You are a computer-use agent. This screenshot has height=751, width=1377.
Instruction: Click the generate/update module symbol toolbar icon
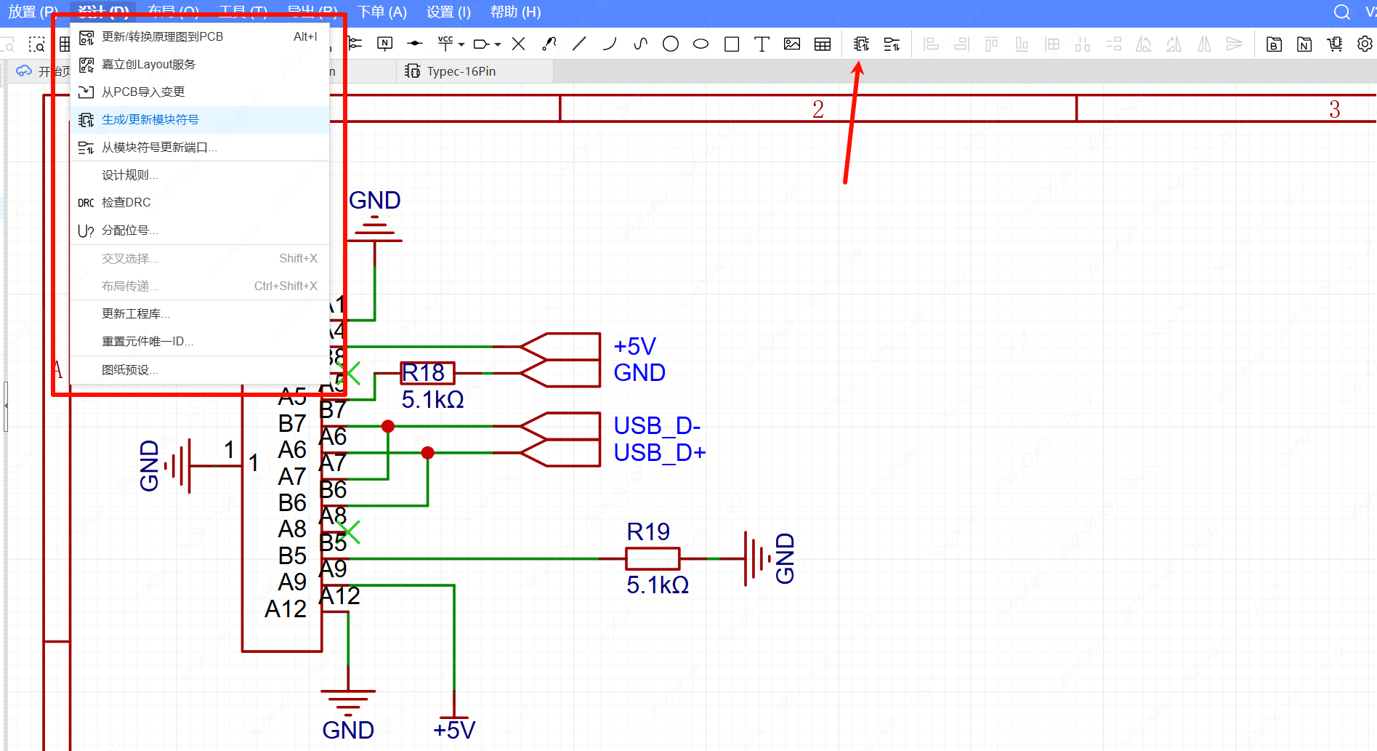pos(861,44)
